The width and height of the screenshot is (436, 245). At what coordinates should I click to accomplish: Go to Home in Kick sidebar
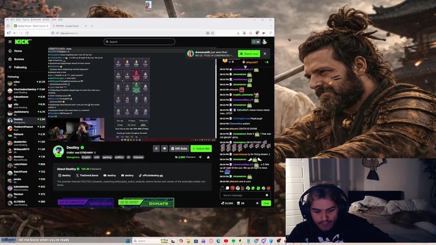coord(18,51)
